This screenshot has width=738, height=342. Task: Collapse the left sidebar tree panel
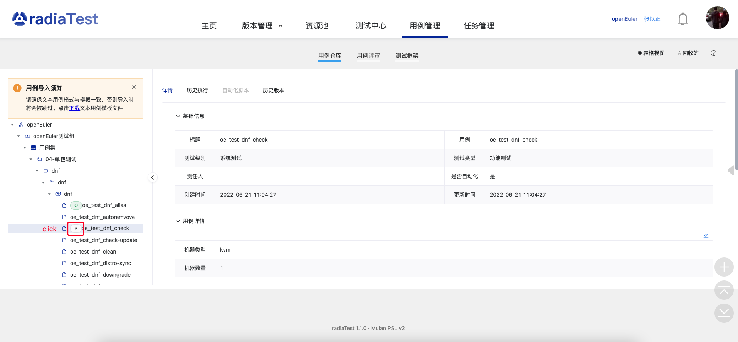click(x=153, y=177)
